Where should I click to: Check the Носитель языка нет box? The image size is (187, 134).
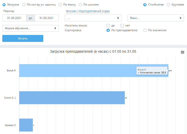click(x=122, y=26)
